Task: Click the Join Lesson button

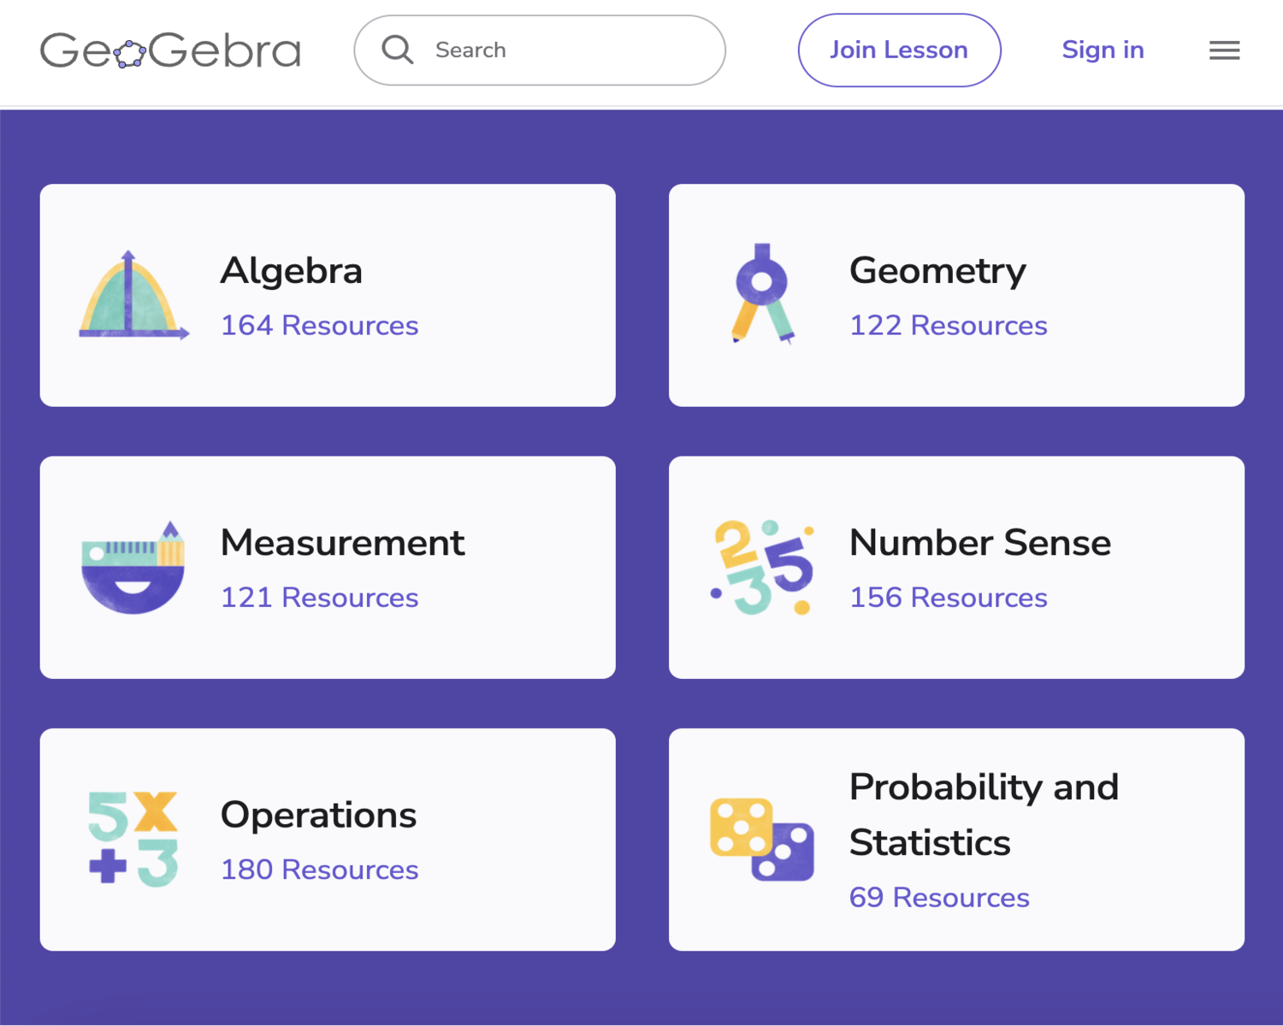Action: tap(899, 50)
